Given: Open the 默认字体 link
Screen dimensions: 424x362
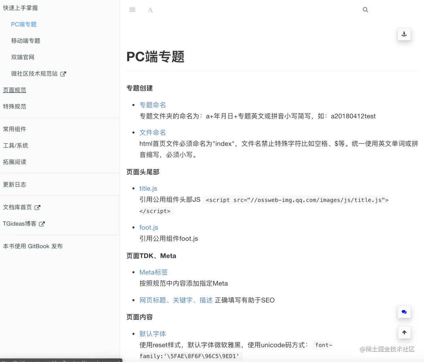Looking at the screenshot, I should pyautogui.click(x=153, y=334).
